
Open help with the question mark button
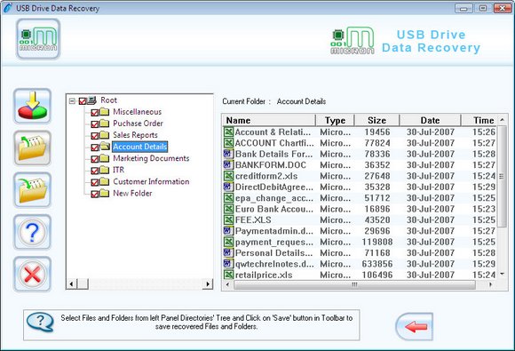[32, 232]
